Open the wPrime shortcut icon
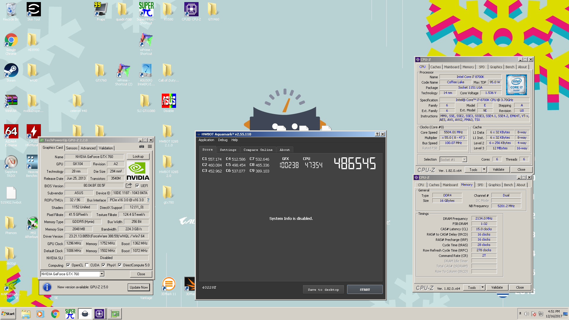 (x=146, y=44)
